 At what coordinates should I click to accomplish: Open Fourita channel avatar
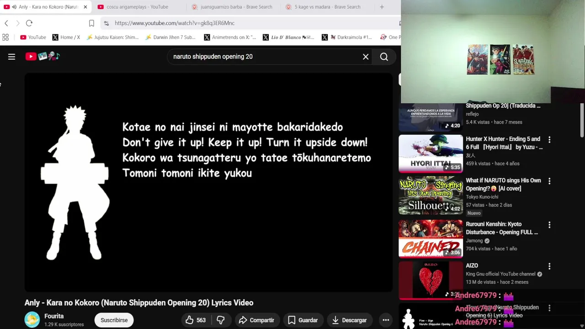32,320
